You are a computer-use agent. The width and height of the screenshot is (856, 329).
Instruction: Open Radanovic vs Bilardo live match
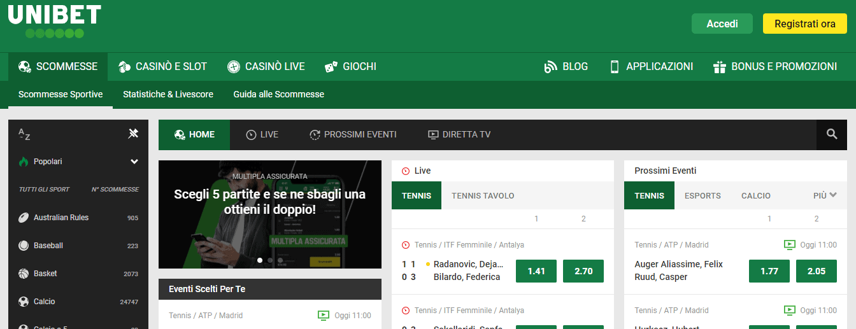pos(467,270)
